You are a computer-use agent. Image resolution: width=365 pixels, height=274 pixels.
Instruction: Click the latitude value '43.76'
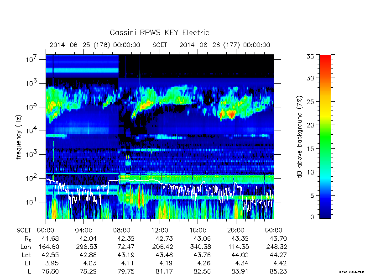202,255
